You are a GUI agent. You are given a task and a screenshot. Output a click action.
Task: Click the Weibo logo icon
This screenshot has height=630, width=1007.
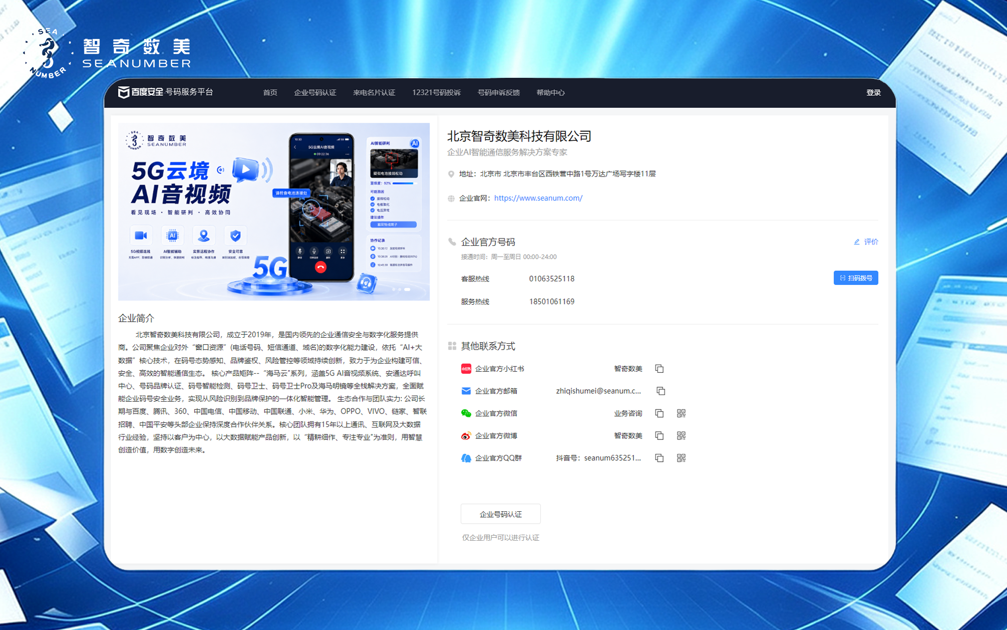pyautogui.click(x=466, y=436)
